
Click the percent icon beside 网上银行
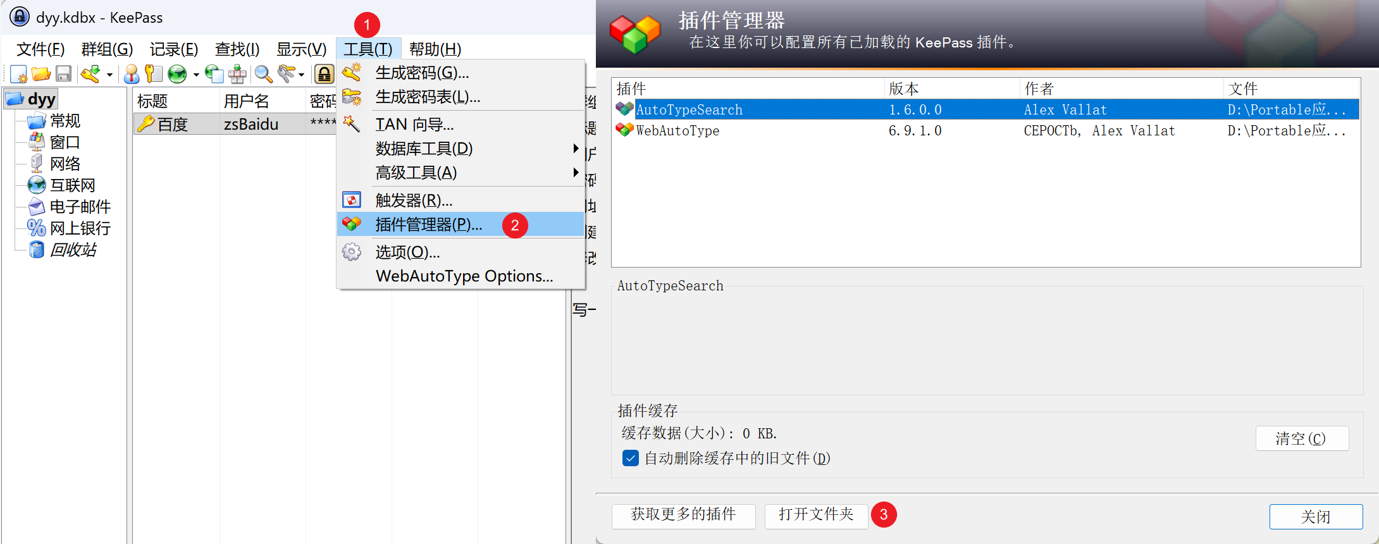[37, 228]
